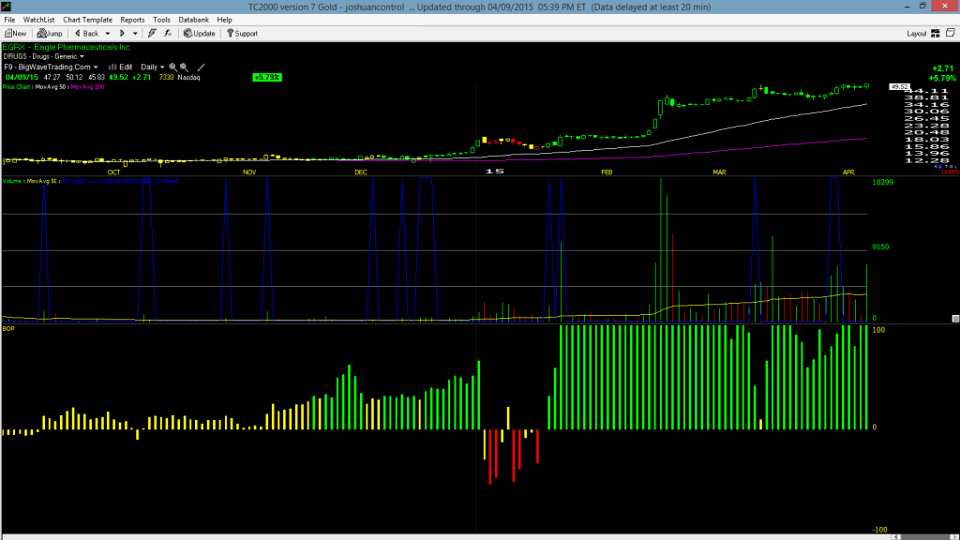The image size is (960, 540).
Task: Click the horizontal scrollbar right arrow
Action: tap(953, 537)
